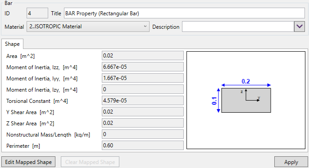This screenshot has width=309, height=168.
Task: Click the Torsional Constant label
Action: tap(37, 101)
